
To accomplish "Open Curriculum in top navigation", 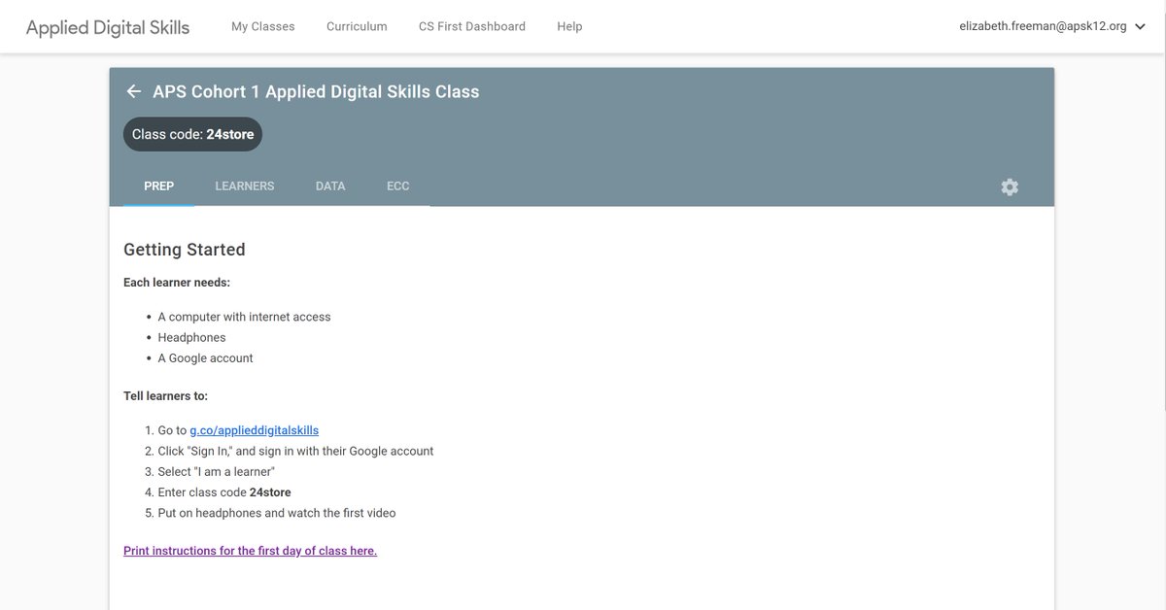I will pyautogui.click(x=357, y=26).
